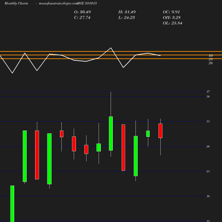Viewport: 222px width, 222px height.
Task: Click the "OH: 3.28" reading
Action: [x=172, y=18]
